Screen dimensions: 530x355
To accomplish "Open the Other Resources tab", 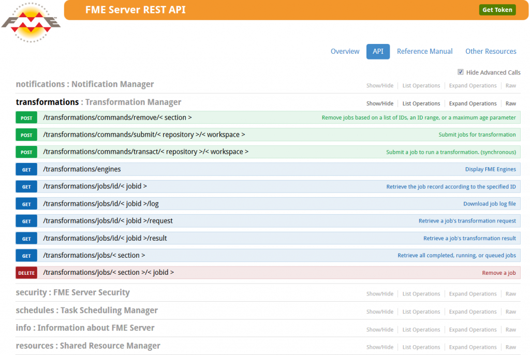I will click(491, 51).
